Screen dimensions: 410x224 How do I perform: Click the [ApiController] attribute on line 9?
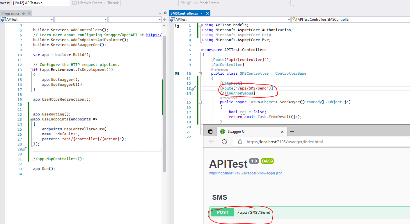tap(228, 65)
